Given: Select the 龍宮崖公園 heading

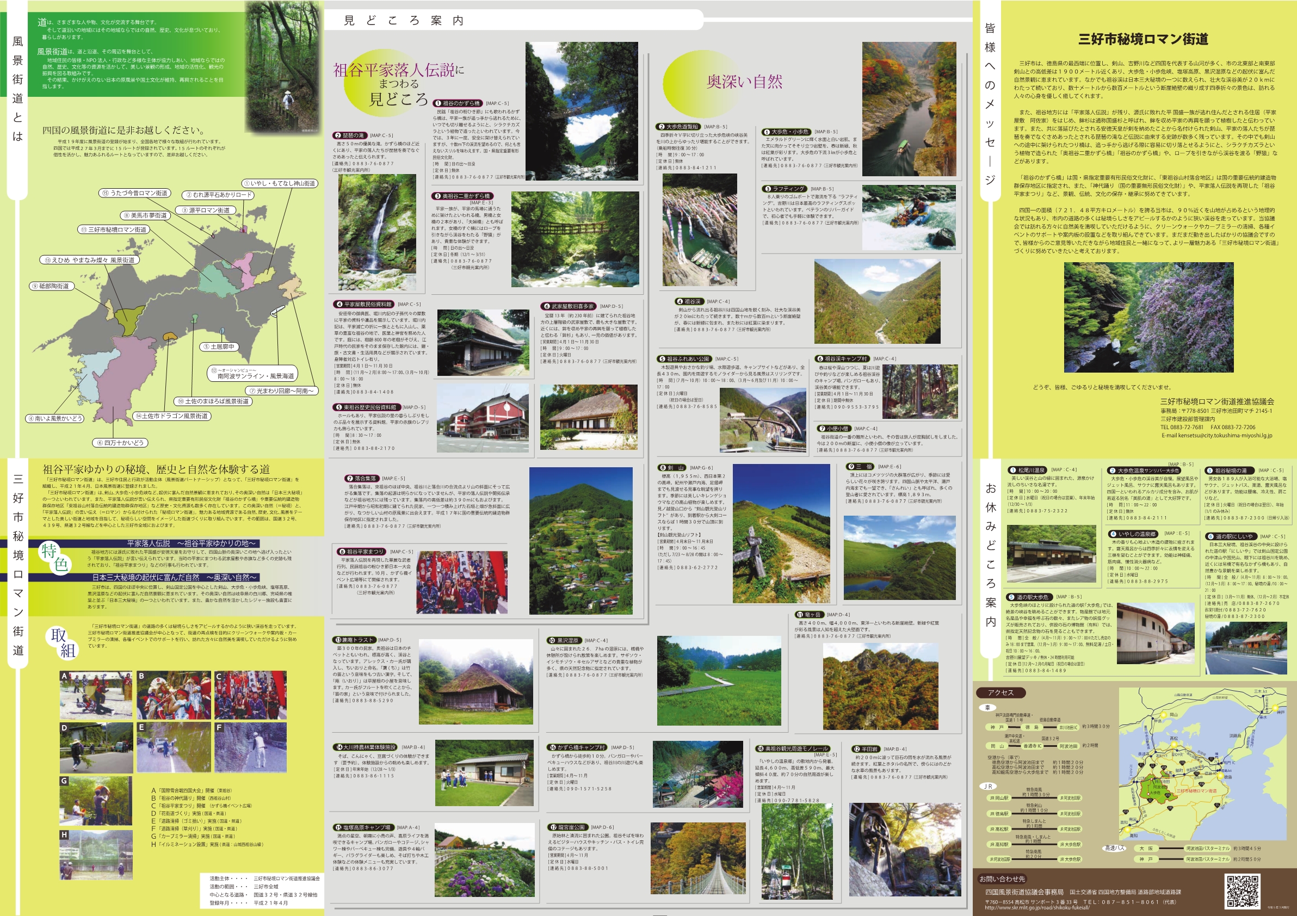Looking at the screenshot, I should tap(569, 827).
